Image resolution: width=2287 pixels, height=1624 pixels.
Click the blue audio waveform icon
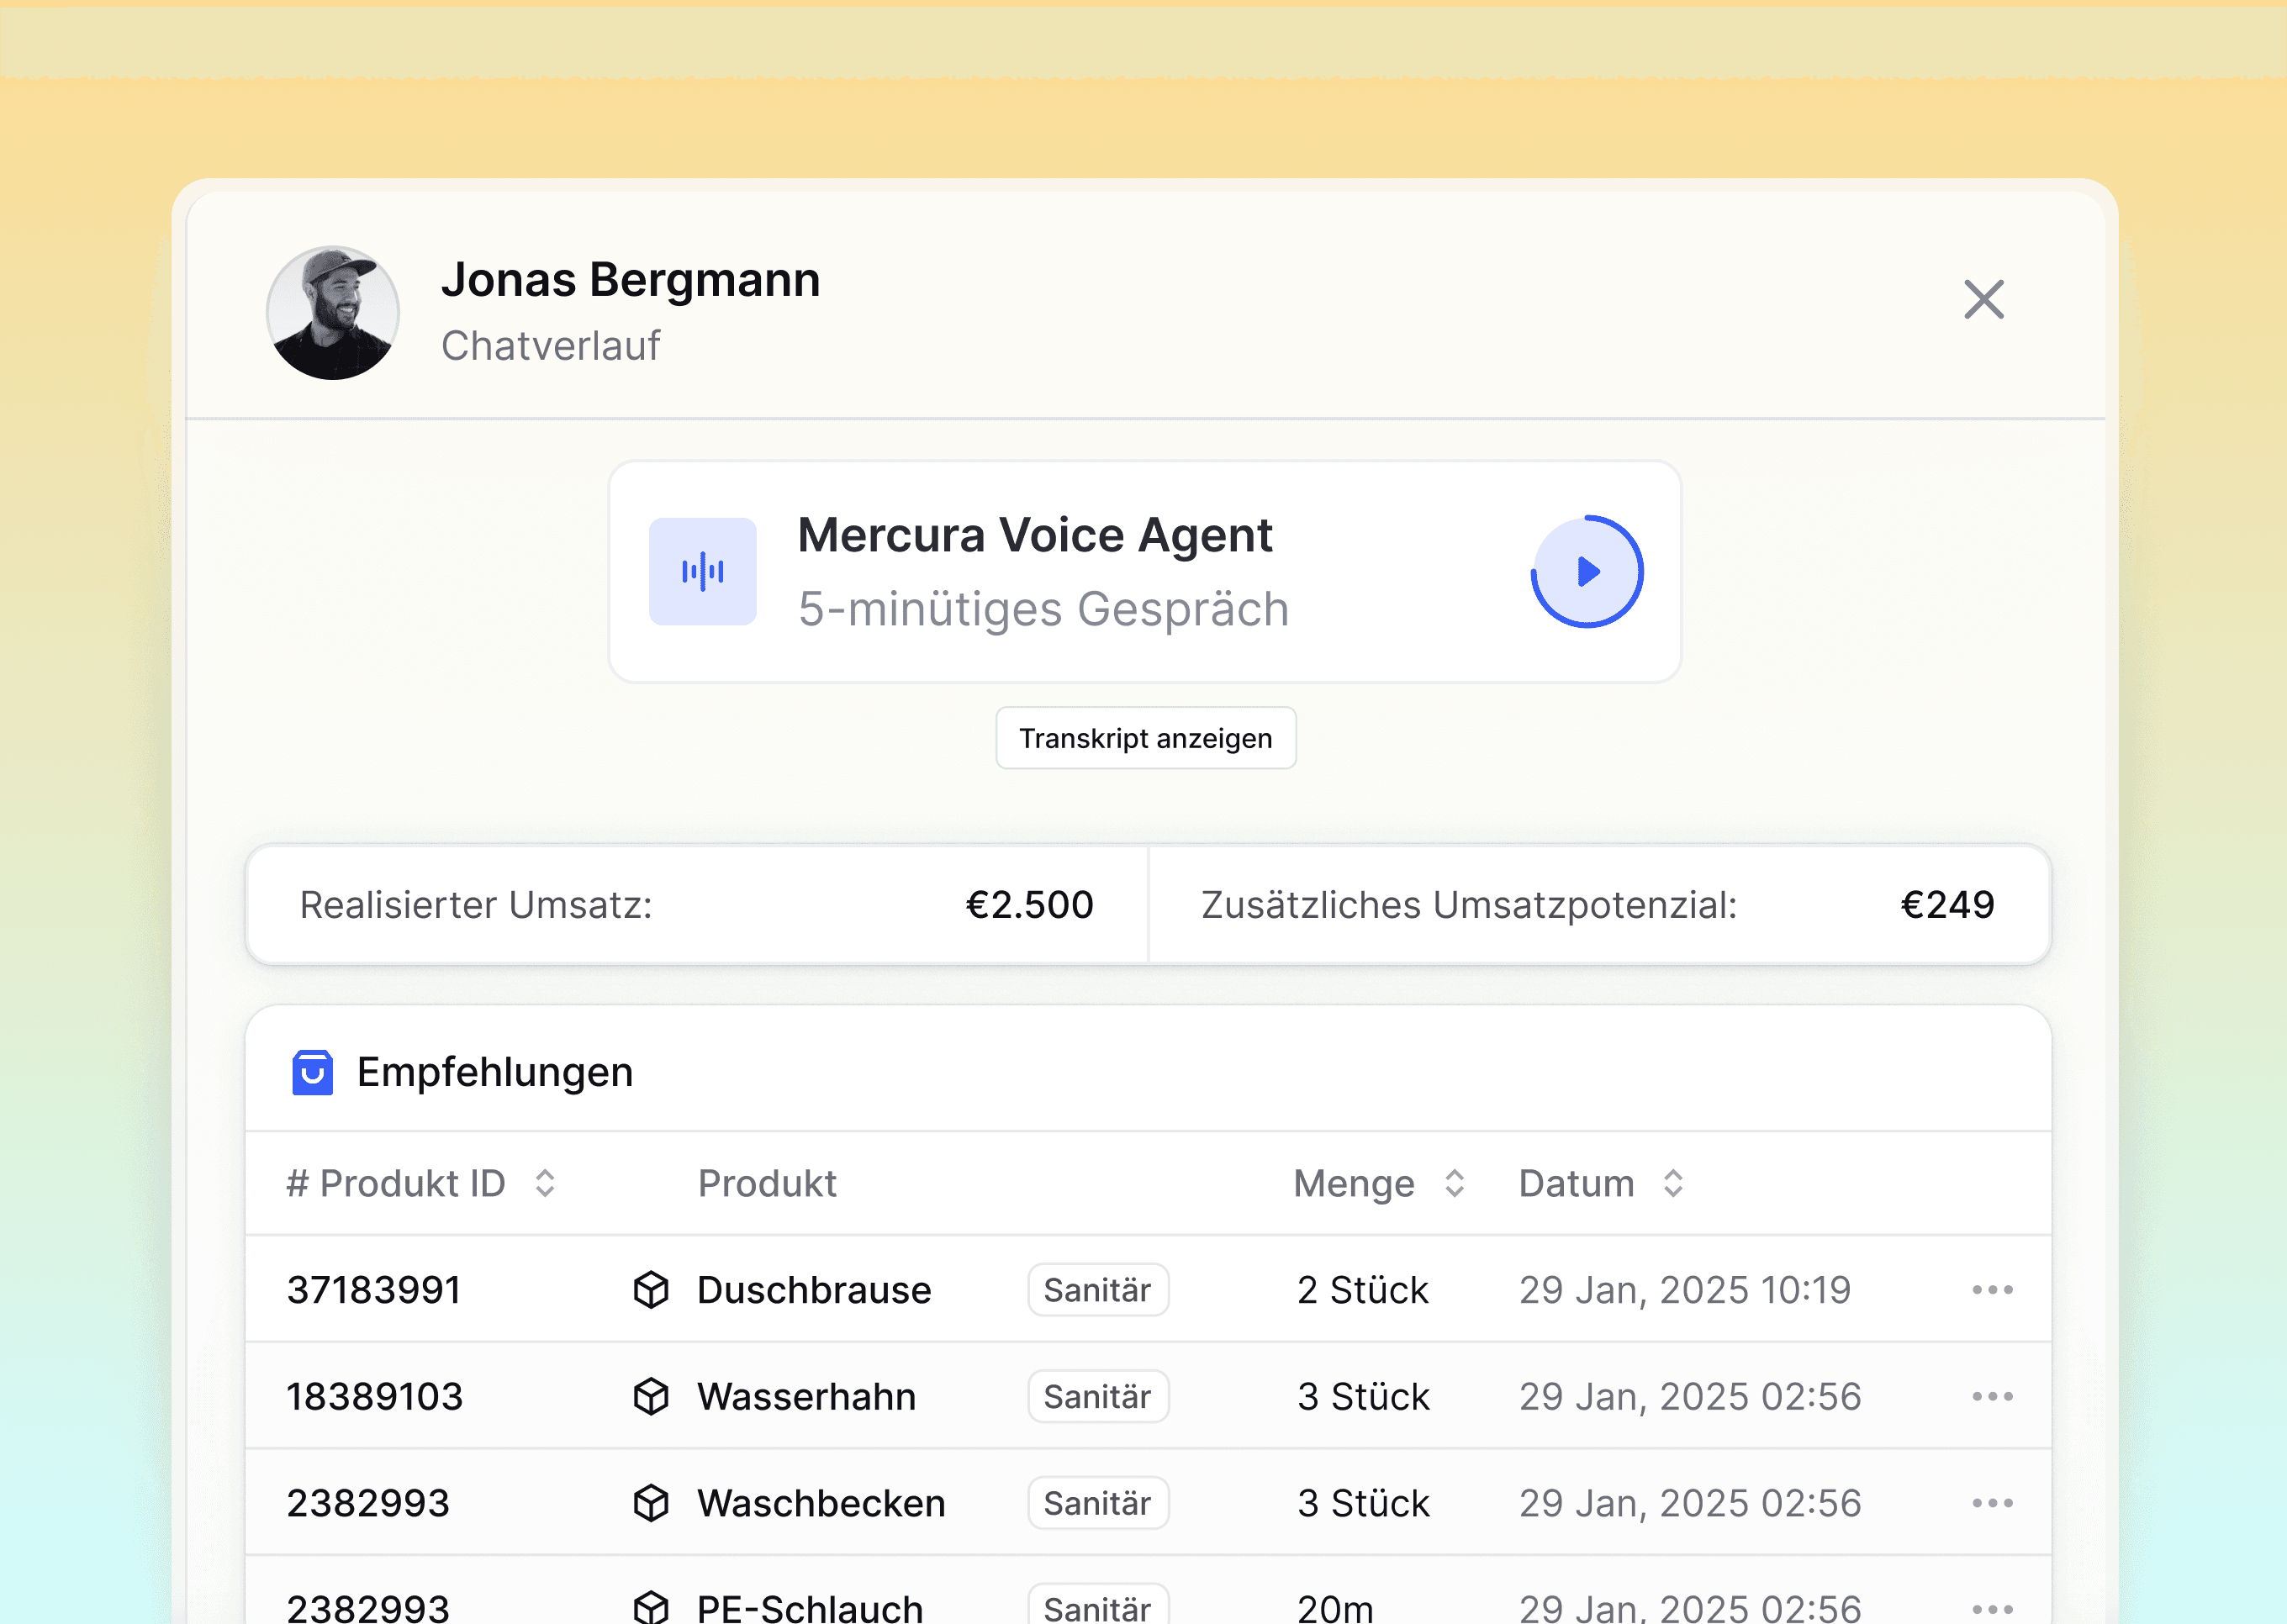pos(702,572)
